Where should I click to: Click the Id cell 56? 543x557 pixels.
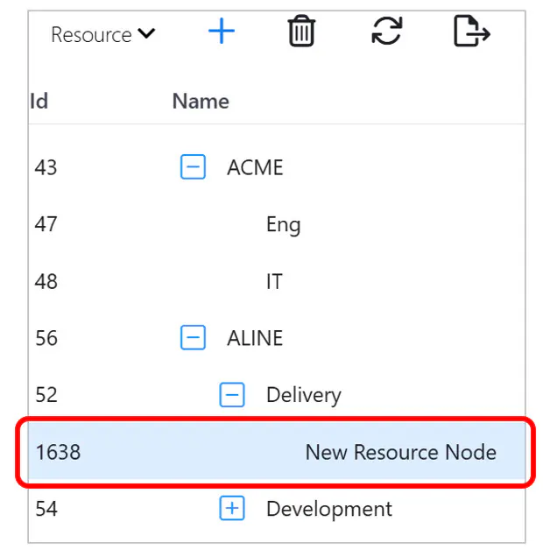[x=46, y=338]
